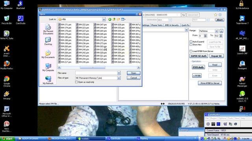Screen dimensions: 252x141
Task: Select Desktop in the places bar
Action: pos(48,41)
